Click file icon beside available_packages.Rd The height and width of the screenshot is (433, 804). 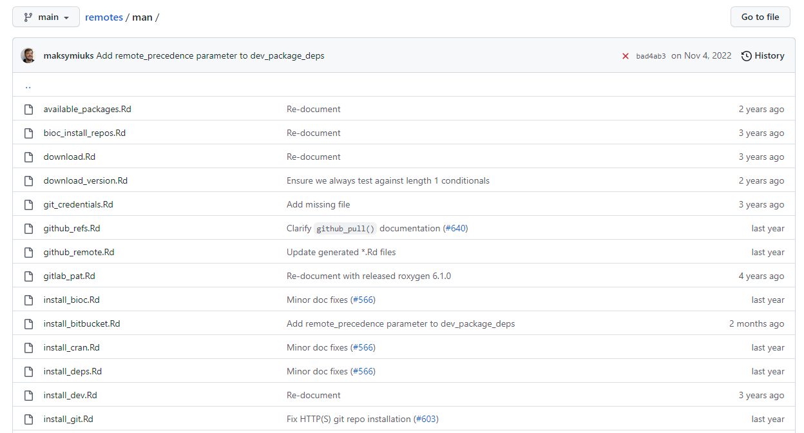click(28, 110)
